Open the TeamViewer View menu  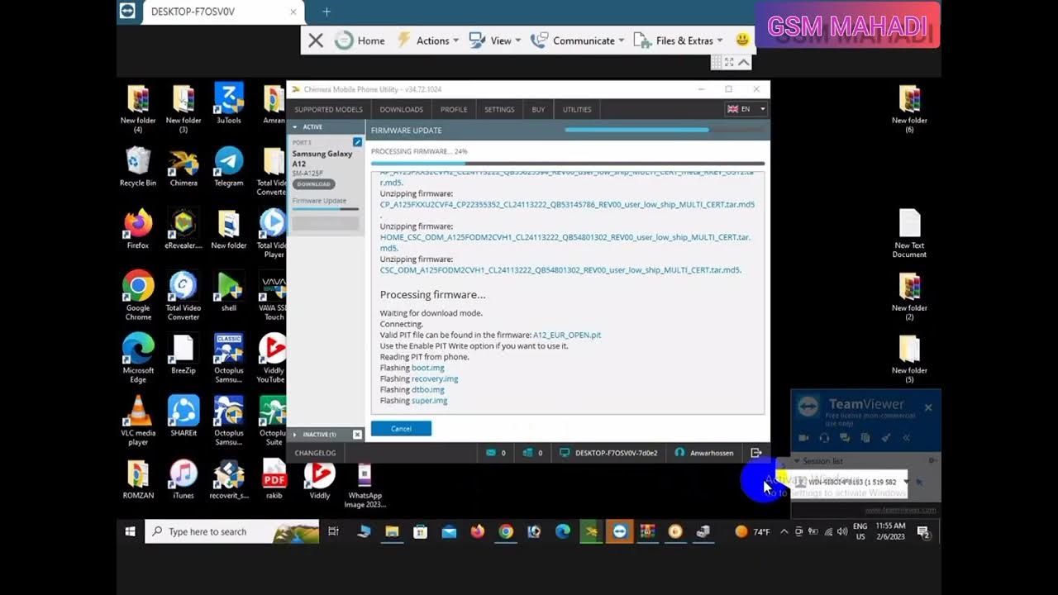tap(494, 40)
